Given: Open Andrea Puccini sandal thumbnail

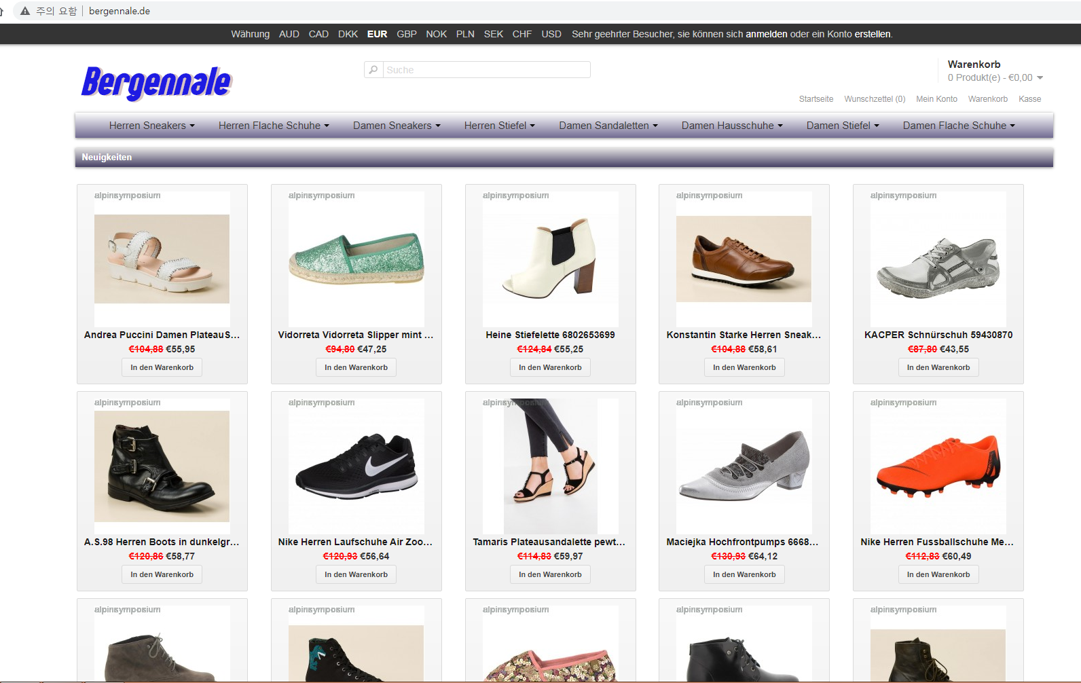Looking at the screenshot, I should 162,259.
